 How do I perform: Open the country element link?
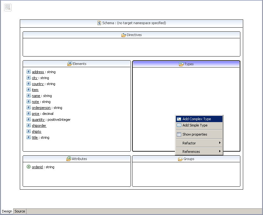tap(38, 84)
